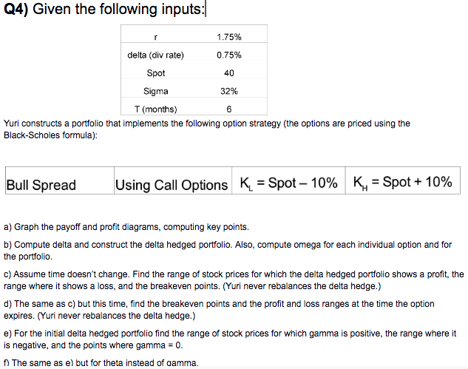The width and height of the screenshot is (468, 369).
Task: Click the Using Call Options cell
Action: [173, 180]
